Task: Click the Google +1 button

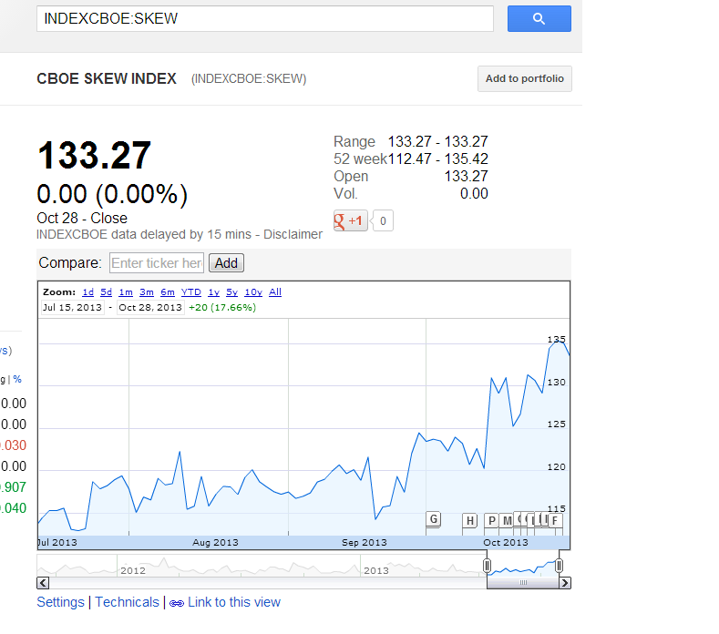Action: pos(351,220)
